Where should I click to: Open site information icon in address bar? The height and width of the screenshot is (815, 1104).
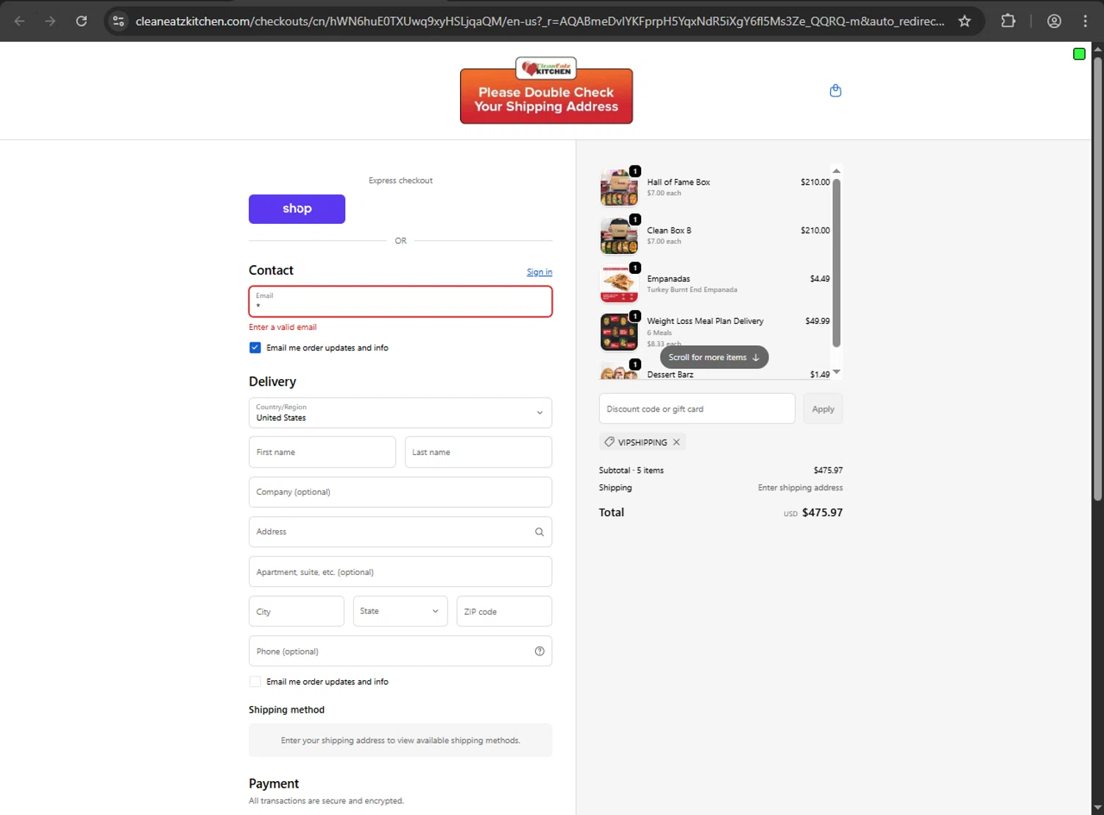[x=118, y=21]
